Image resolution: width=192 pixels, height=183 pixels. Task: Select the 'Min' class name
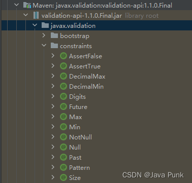(75, 127)
